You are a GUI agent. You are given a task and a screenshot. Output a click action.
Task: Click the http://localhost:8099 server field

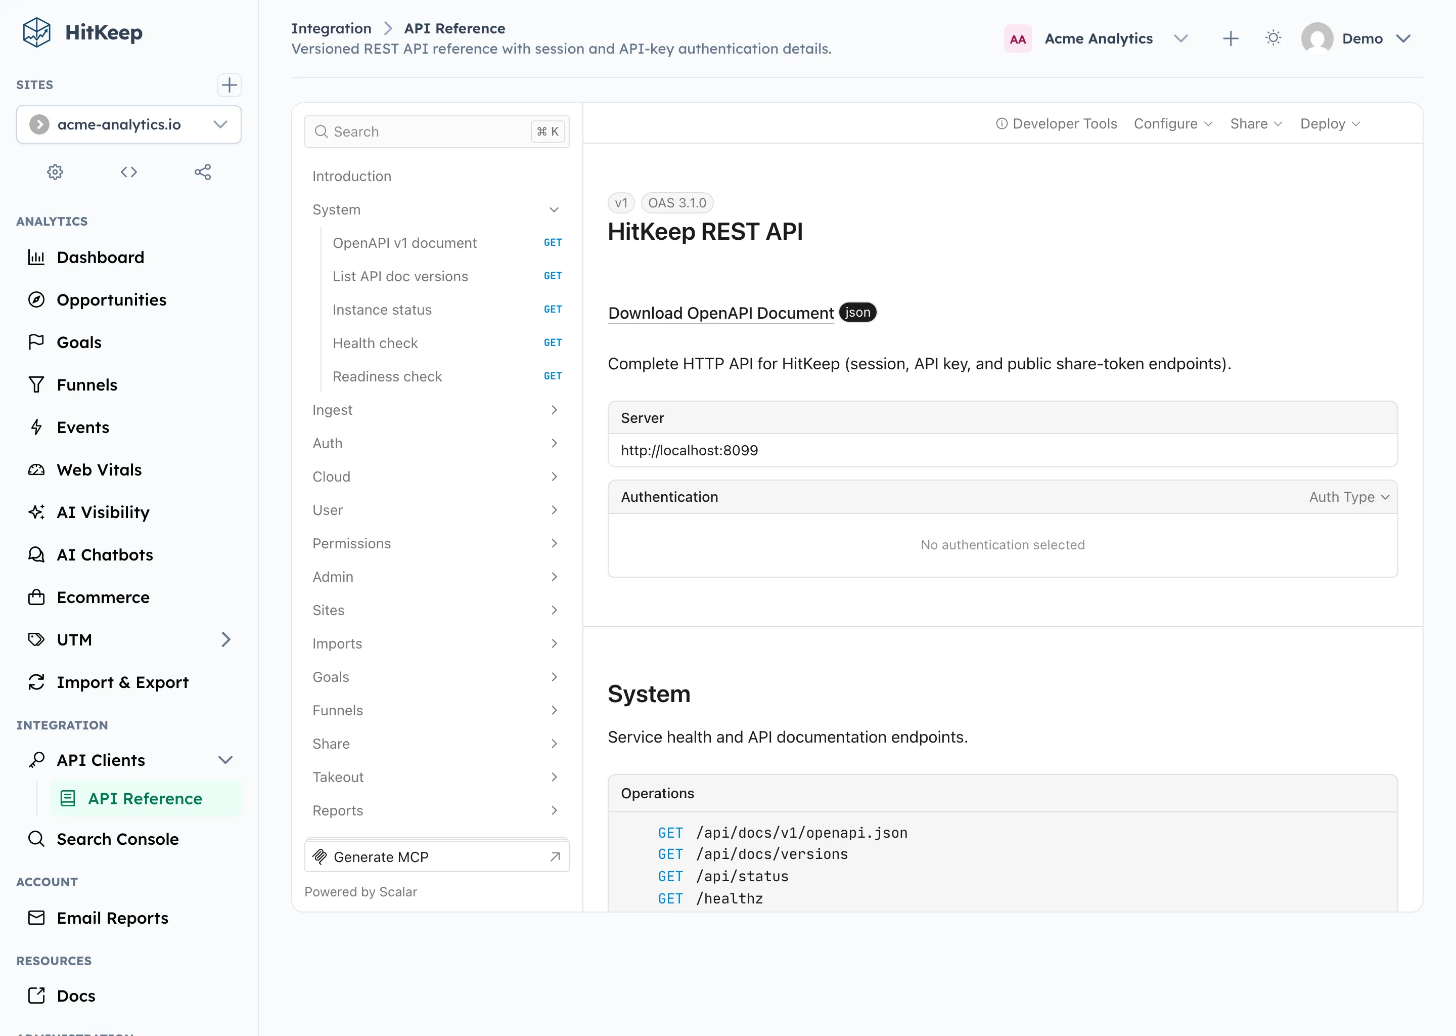(x=1002, y=450)
